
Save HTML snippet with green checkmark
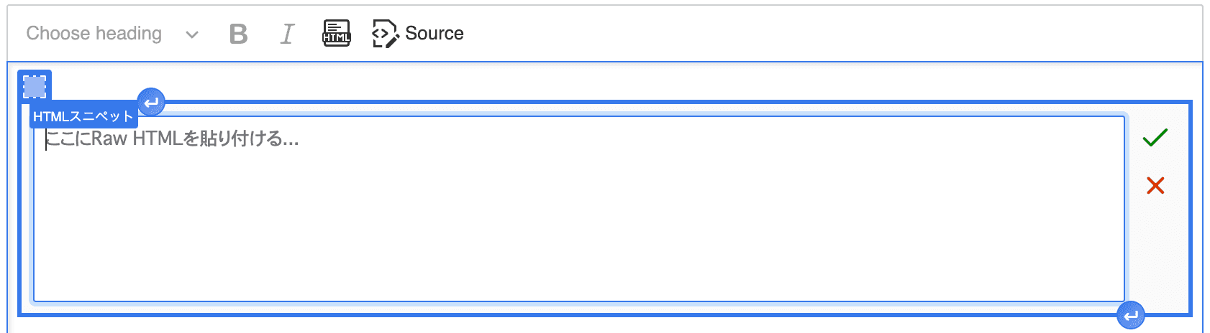tap(1155, 137)
